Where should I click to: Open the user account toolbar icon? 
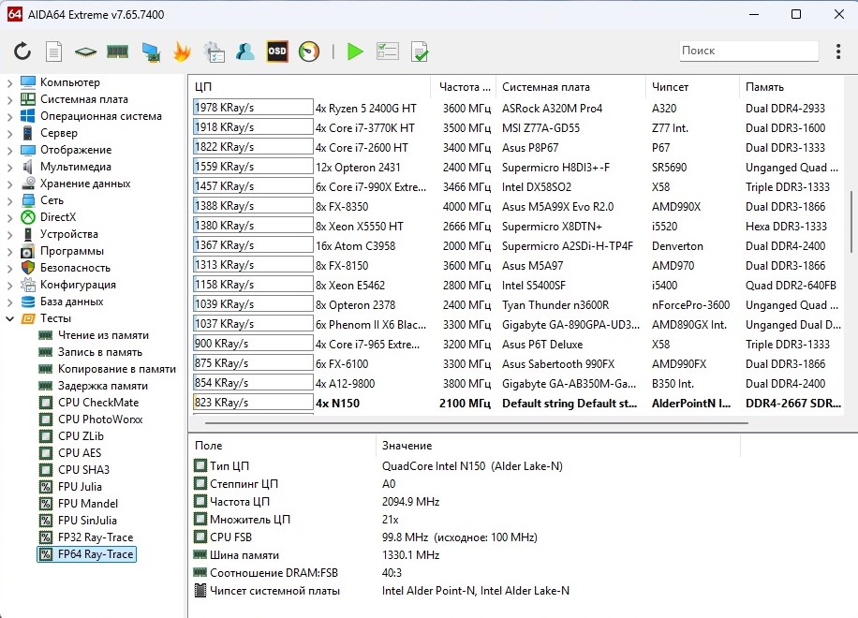point(245,51)
